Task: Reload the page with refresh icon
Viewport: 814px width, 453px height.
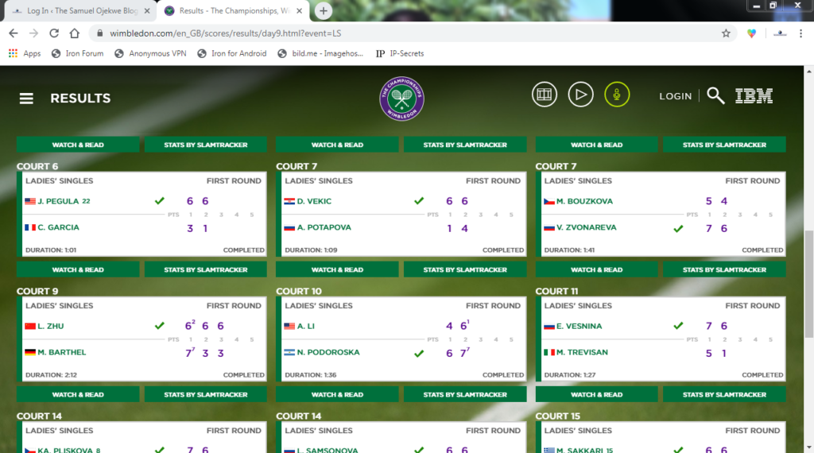Action: tap(54, 33)
